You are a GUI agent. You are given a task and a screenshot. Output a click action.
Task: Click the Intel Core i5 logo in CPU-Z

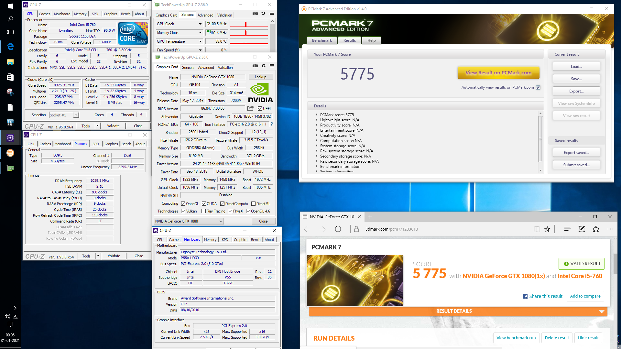pyautogui.click(x=133, y=33)
